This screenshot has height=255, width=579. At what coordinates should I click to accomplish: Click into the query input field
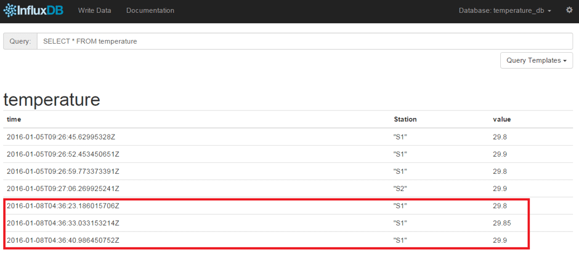coord(305,41)
